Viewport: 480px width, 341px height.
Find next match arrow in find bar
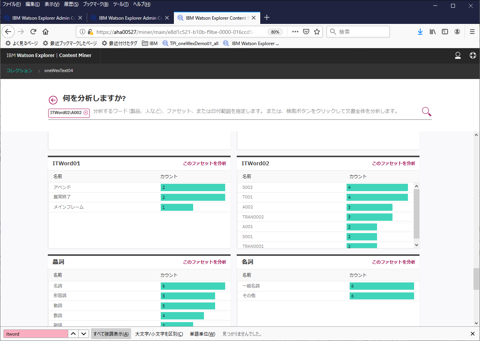click(83, 334)
